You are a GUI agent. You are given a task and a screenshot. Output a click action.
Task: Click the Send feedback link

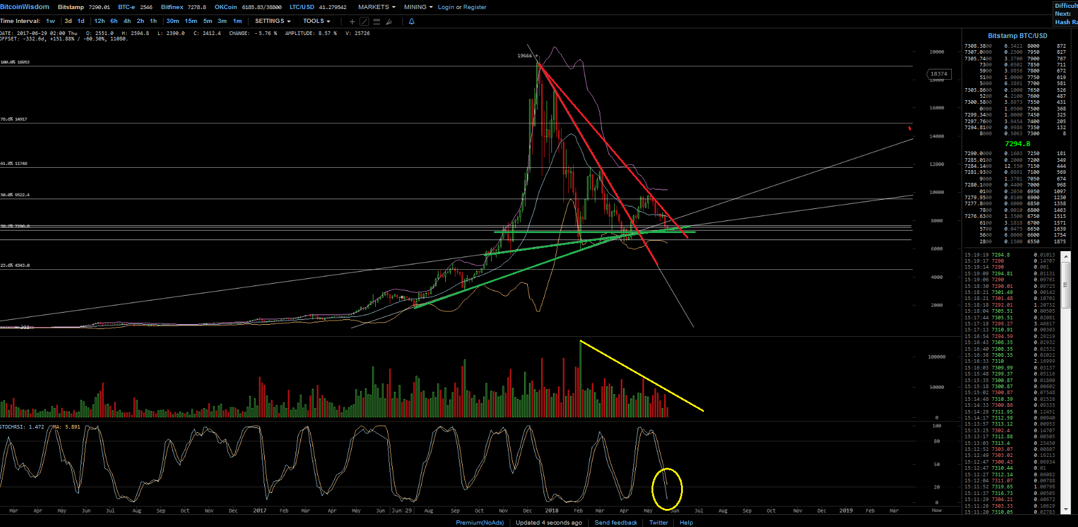point(616,523)
